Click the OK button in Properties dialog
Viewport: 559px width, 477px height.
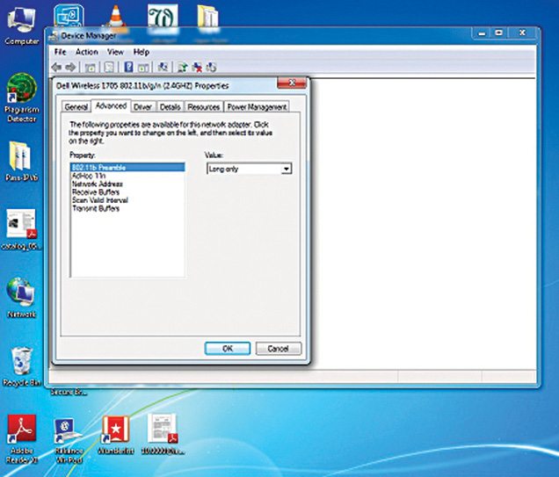coord(228,348)
